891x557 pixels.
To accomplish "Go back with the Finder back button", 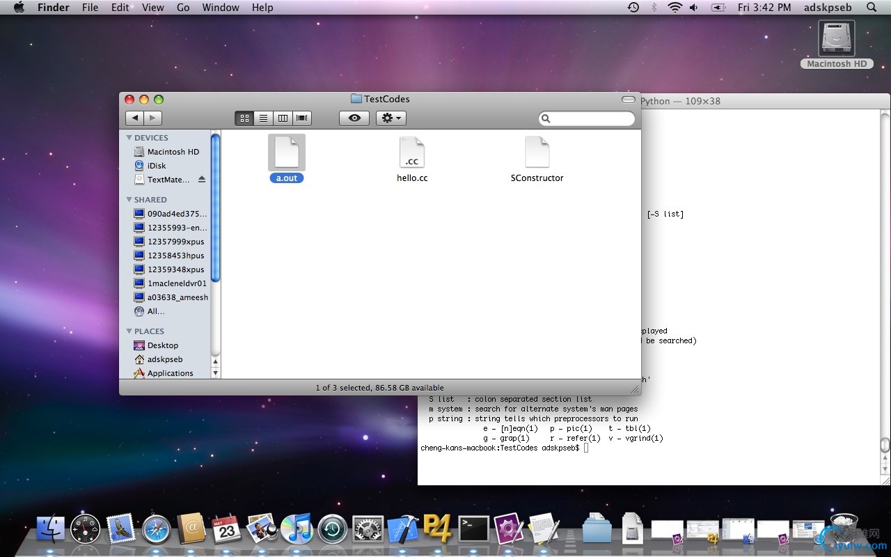I will click(x=135, y=118).
